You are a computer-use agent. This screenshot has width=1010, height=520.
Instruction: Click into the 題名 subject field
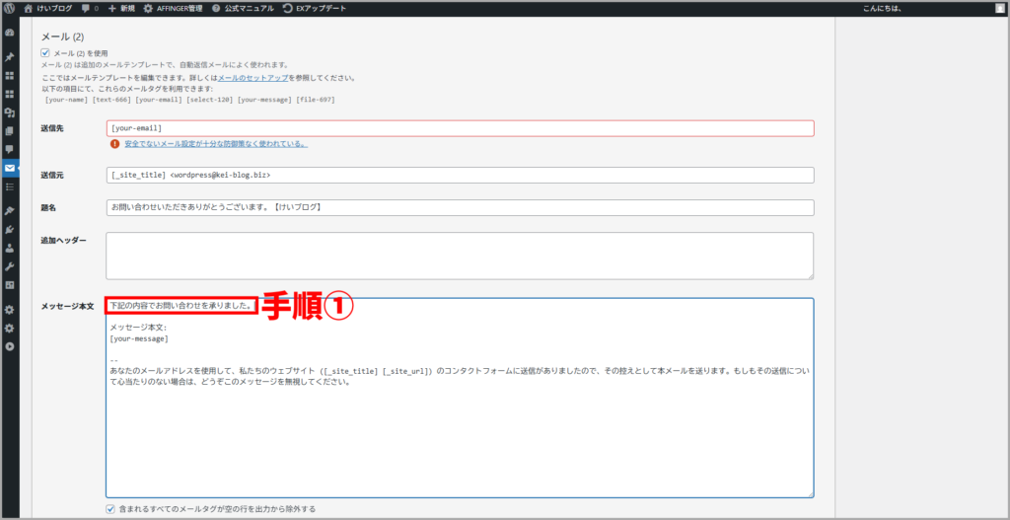(459, 207)
